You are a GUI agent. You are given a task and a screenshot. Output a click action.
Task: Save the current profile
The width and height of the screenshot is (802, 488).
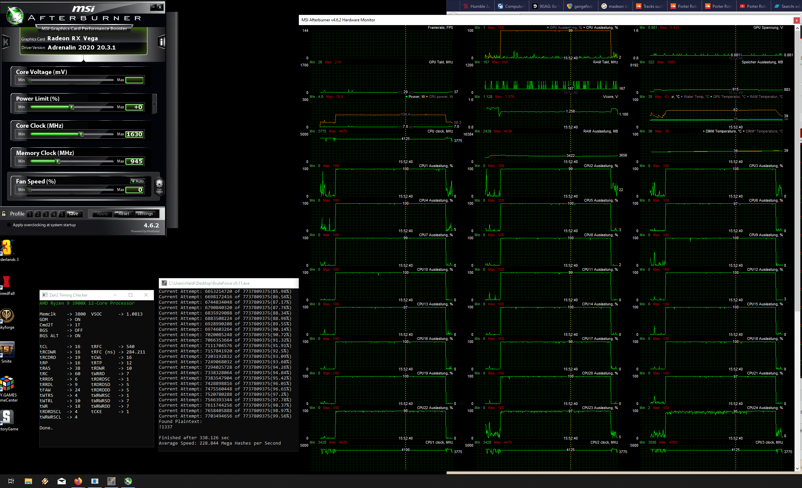point(75,214)
